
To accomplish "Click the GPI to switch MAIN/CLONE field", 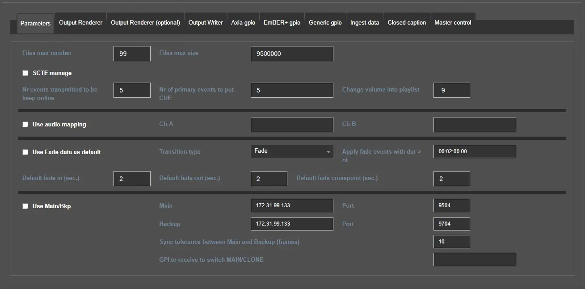I will click(x=475, y=260).
